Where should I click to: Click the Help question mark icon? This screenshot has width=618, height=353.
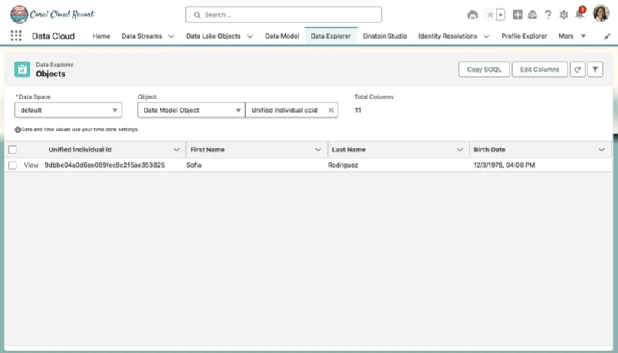coord(548,15)
